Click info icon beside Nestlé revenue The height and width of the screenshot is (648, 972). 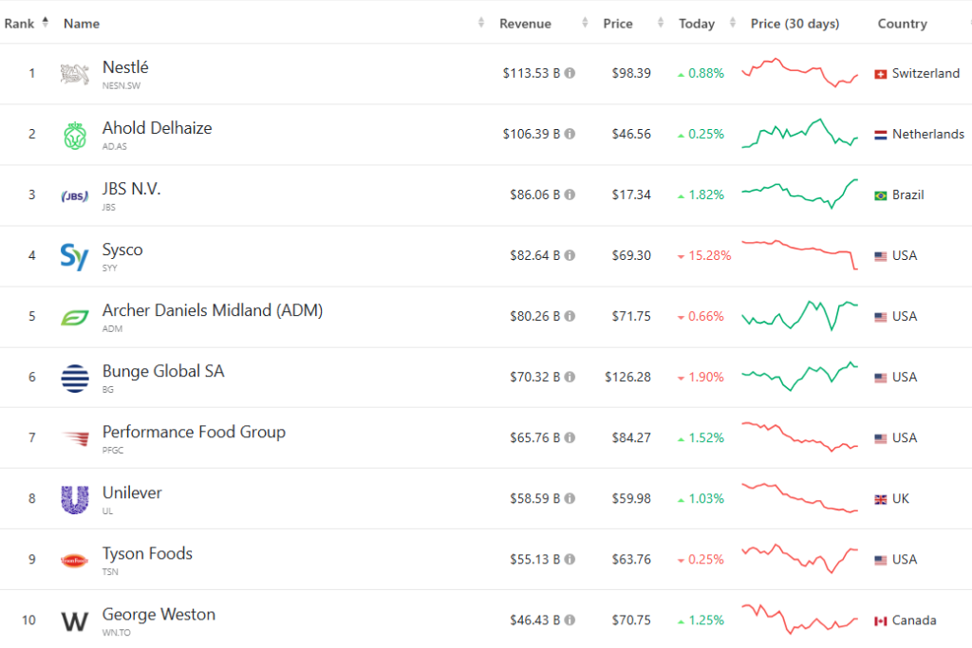tap(570, 74)
